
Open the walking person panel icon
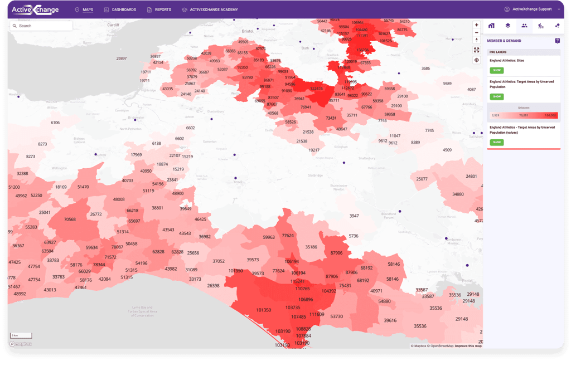click(x=541, y=26)
